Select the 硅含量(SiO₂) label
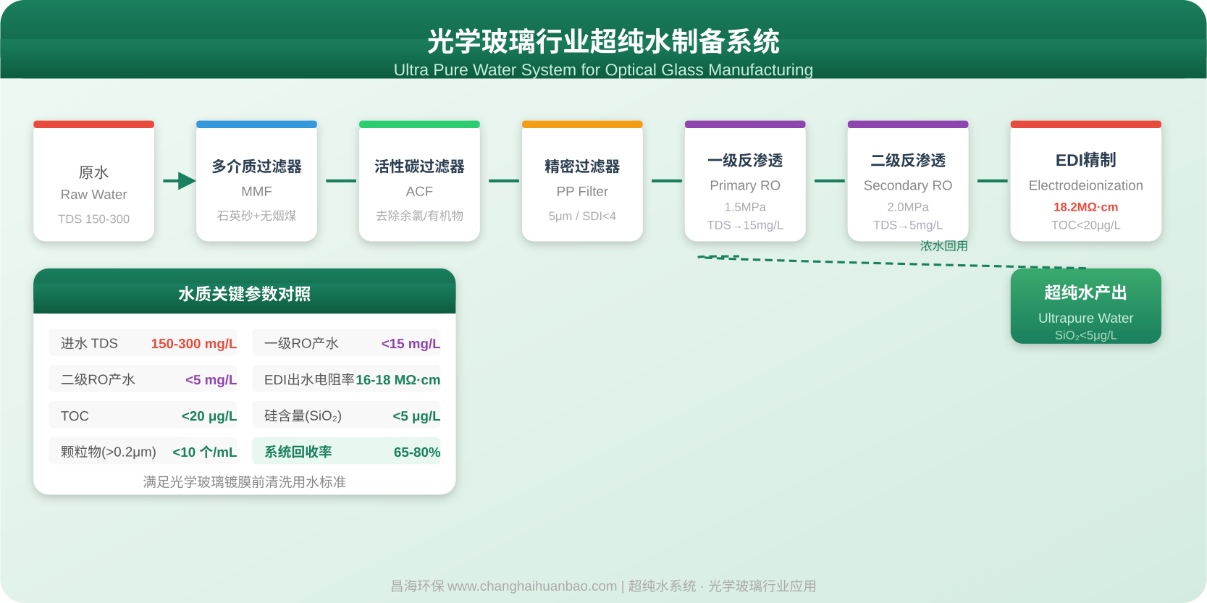1207x603 pixels. (x=303, y=416)
